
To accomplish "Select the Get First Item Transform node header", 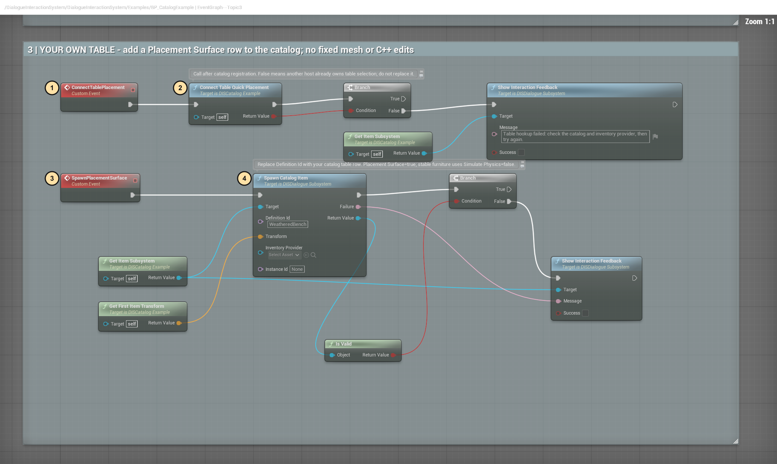I will (143, 309).
